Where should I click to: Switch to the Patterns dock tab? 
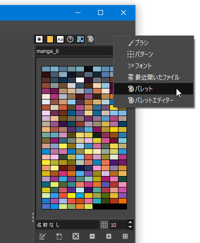80,39
